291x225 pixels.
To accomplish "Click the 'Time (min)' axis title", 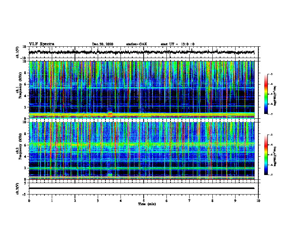I will pyautogui.click(x=147, y=204).
